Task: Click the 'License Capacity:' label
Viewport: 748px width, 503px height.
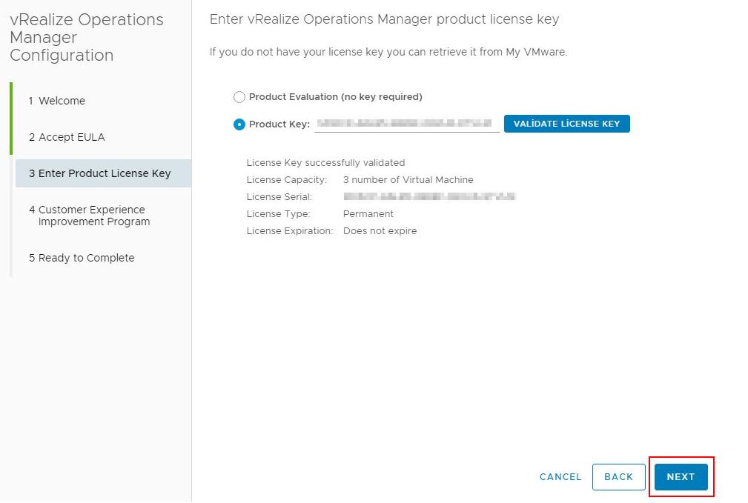Action: pyautogui.click(x=287, y=180)
